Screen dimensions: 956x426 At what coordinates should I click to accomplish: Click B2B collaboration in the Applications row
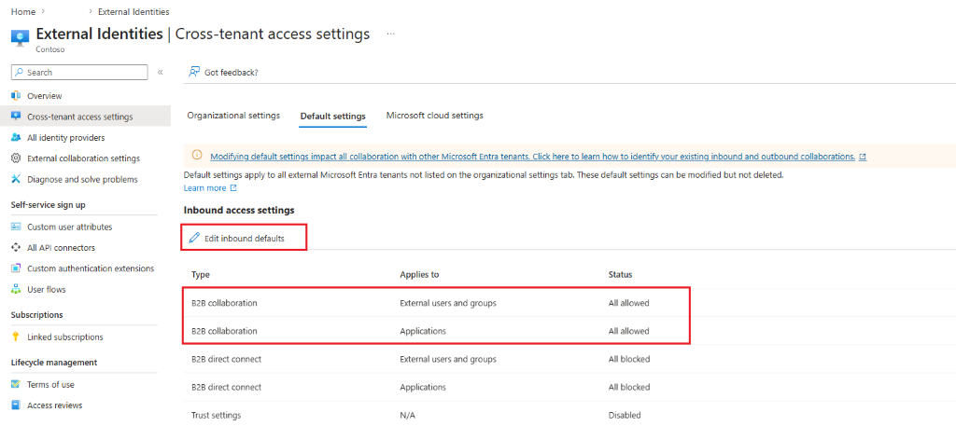pos(224,331)
